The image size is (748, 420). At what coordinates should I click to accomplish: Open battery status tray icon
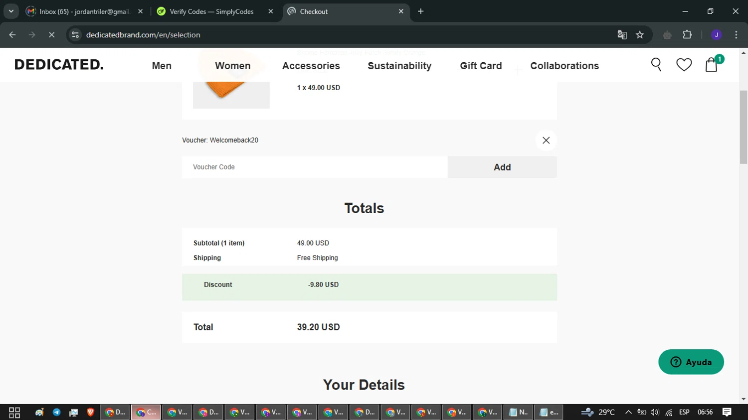(x=642, y=413)
